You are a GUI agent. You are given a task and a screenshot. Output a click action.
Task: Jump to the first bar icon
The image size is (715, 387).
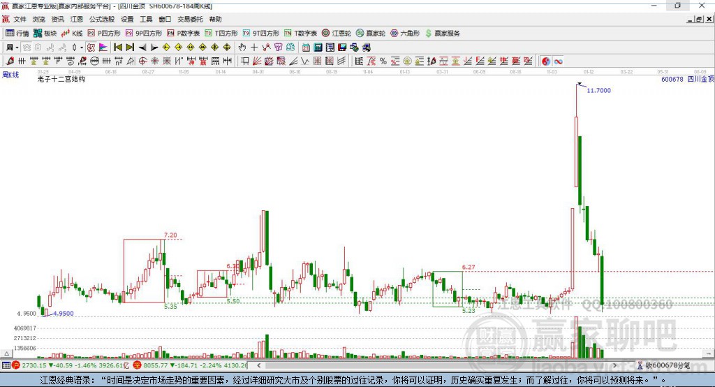117,48
